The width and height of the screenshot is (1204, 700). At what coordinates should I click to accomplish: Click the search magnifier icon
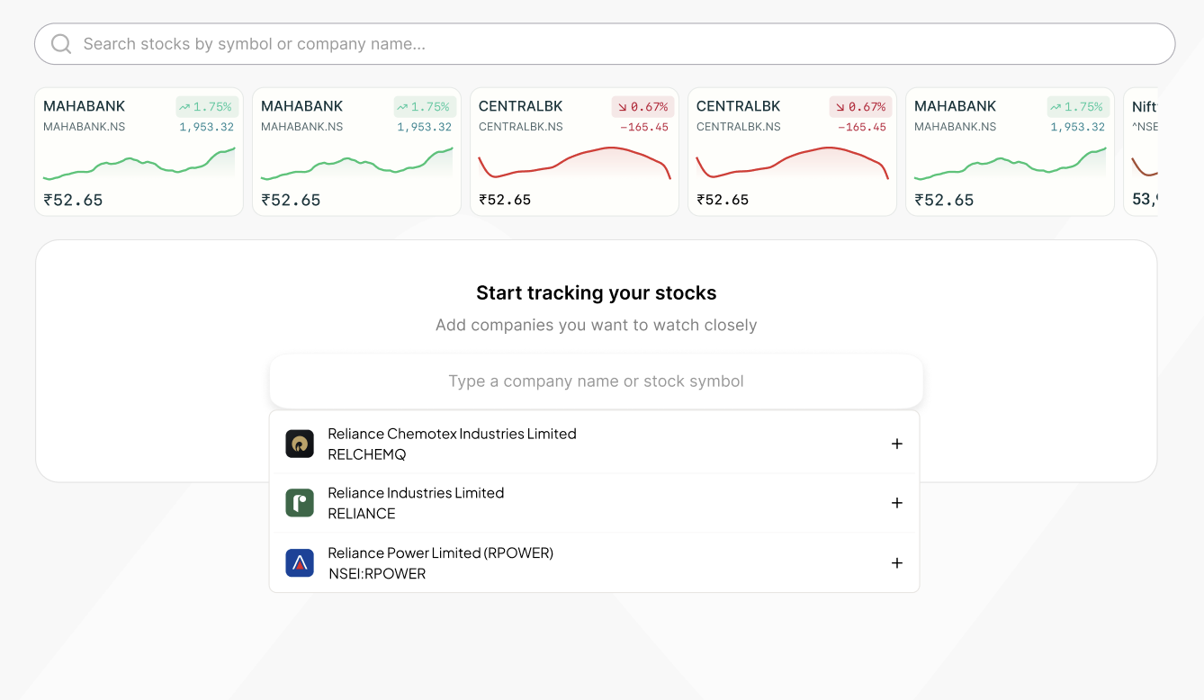click(60, 43)
